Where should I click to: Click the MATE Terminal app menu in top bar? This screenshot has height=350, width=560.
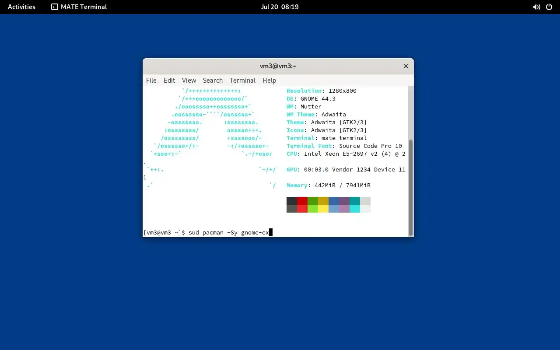[x=79, y=7]
